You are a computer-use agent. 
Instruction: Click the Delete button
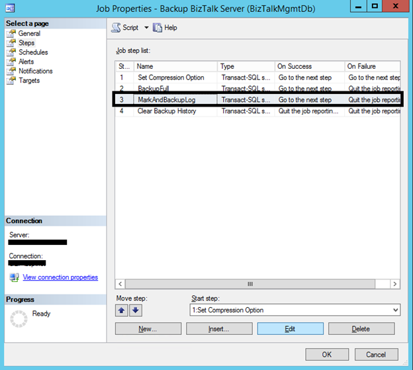coord(361,329)
